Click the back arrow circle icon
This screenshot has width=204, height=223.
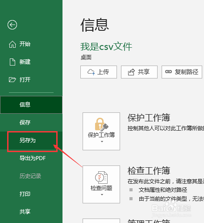point(12,25)
